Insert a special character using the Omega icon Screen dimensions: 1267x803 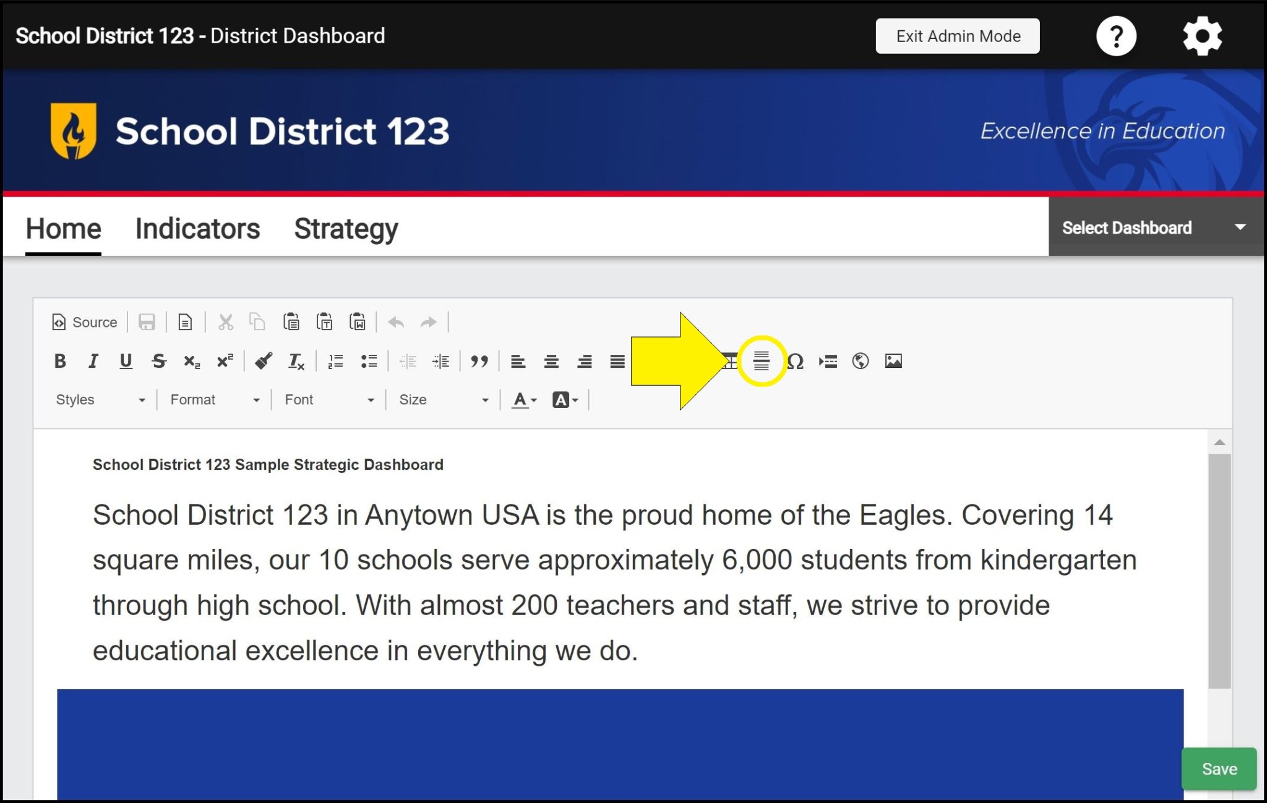pyautogui.click(x=796, y=361)
